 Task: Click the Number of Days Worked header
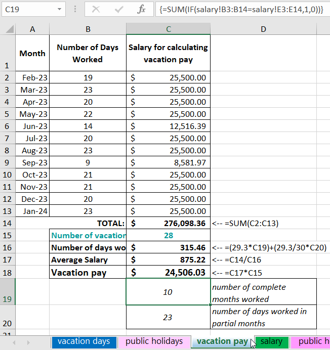click(88, 53)
